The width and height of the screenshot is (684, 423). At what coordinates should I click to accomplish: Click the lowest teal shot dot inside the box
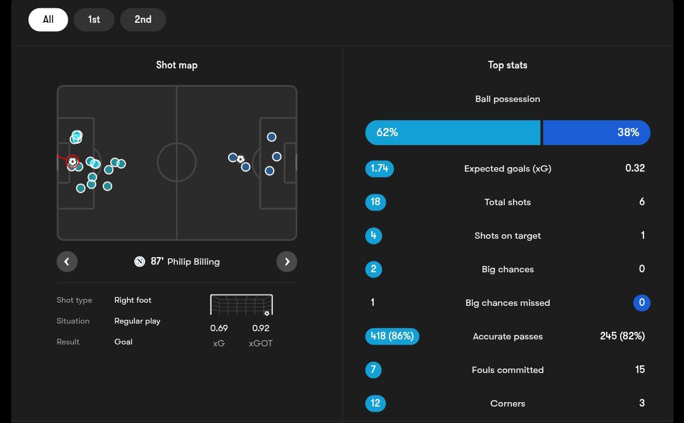point(80,188)
